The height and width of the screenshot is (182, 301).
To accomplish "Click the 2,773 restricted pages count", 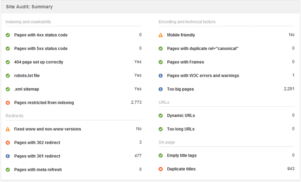I will tap(136, 102).
